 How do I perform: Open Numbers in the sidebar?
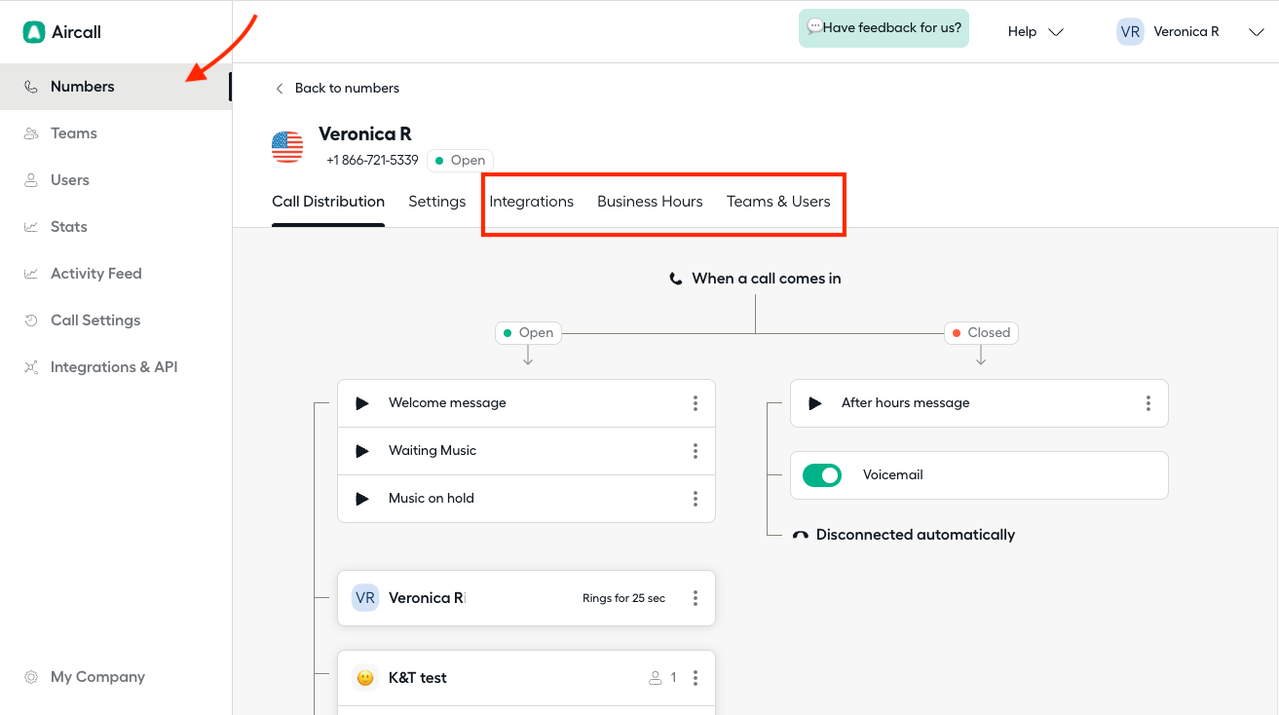116,87
